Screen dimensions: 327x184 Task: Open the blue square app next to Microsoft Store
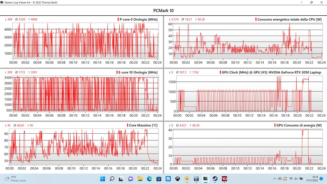tap(168, 179)
